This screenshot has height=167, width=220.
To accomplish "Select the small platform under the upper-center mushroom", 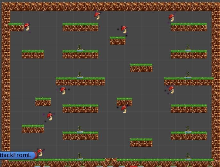I will [x=118, y=40].
